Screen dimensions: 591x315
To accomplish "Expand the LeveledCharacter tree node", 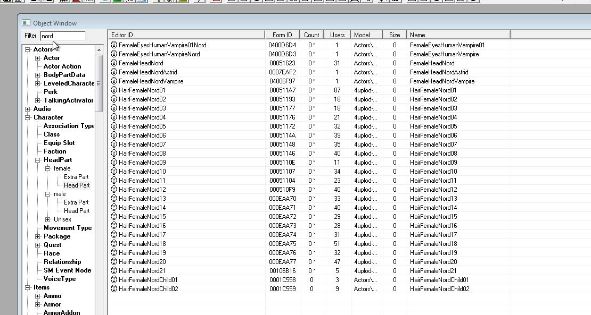I will coord(38,84).
